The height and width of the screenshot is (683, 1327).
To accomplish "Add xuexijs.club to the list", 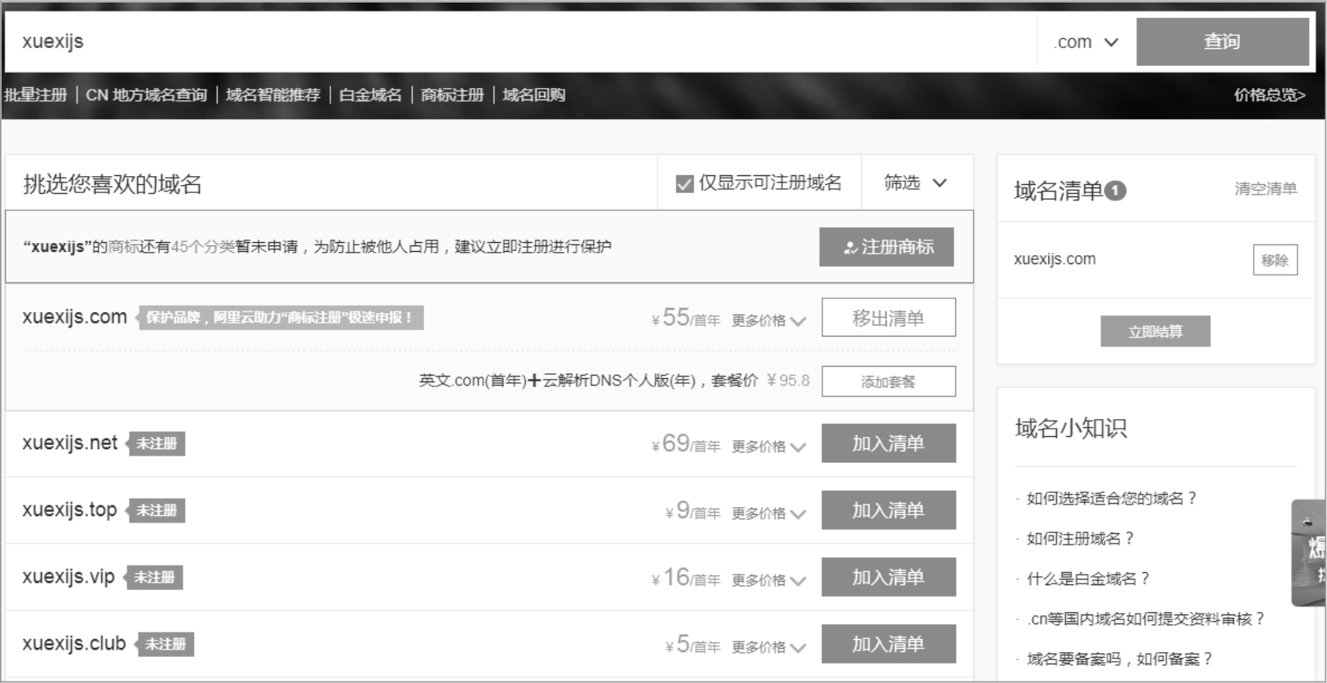I will pyautogui.click(x=888, y=644).
